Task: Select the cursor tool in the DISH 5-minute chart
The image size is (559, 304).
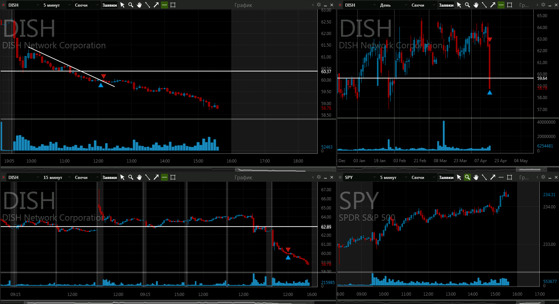Action: click(122, 5)
